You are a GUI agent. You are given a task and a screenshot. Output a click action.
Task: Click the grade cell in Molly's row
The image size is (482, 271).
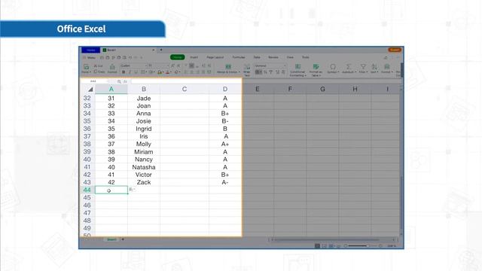click(225, 144)
